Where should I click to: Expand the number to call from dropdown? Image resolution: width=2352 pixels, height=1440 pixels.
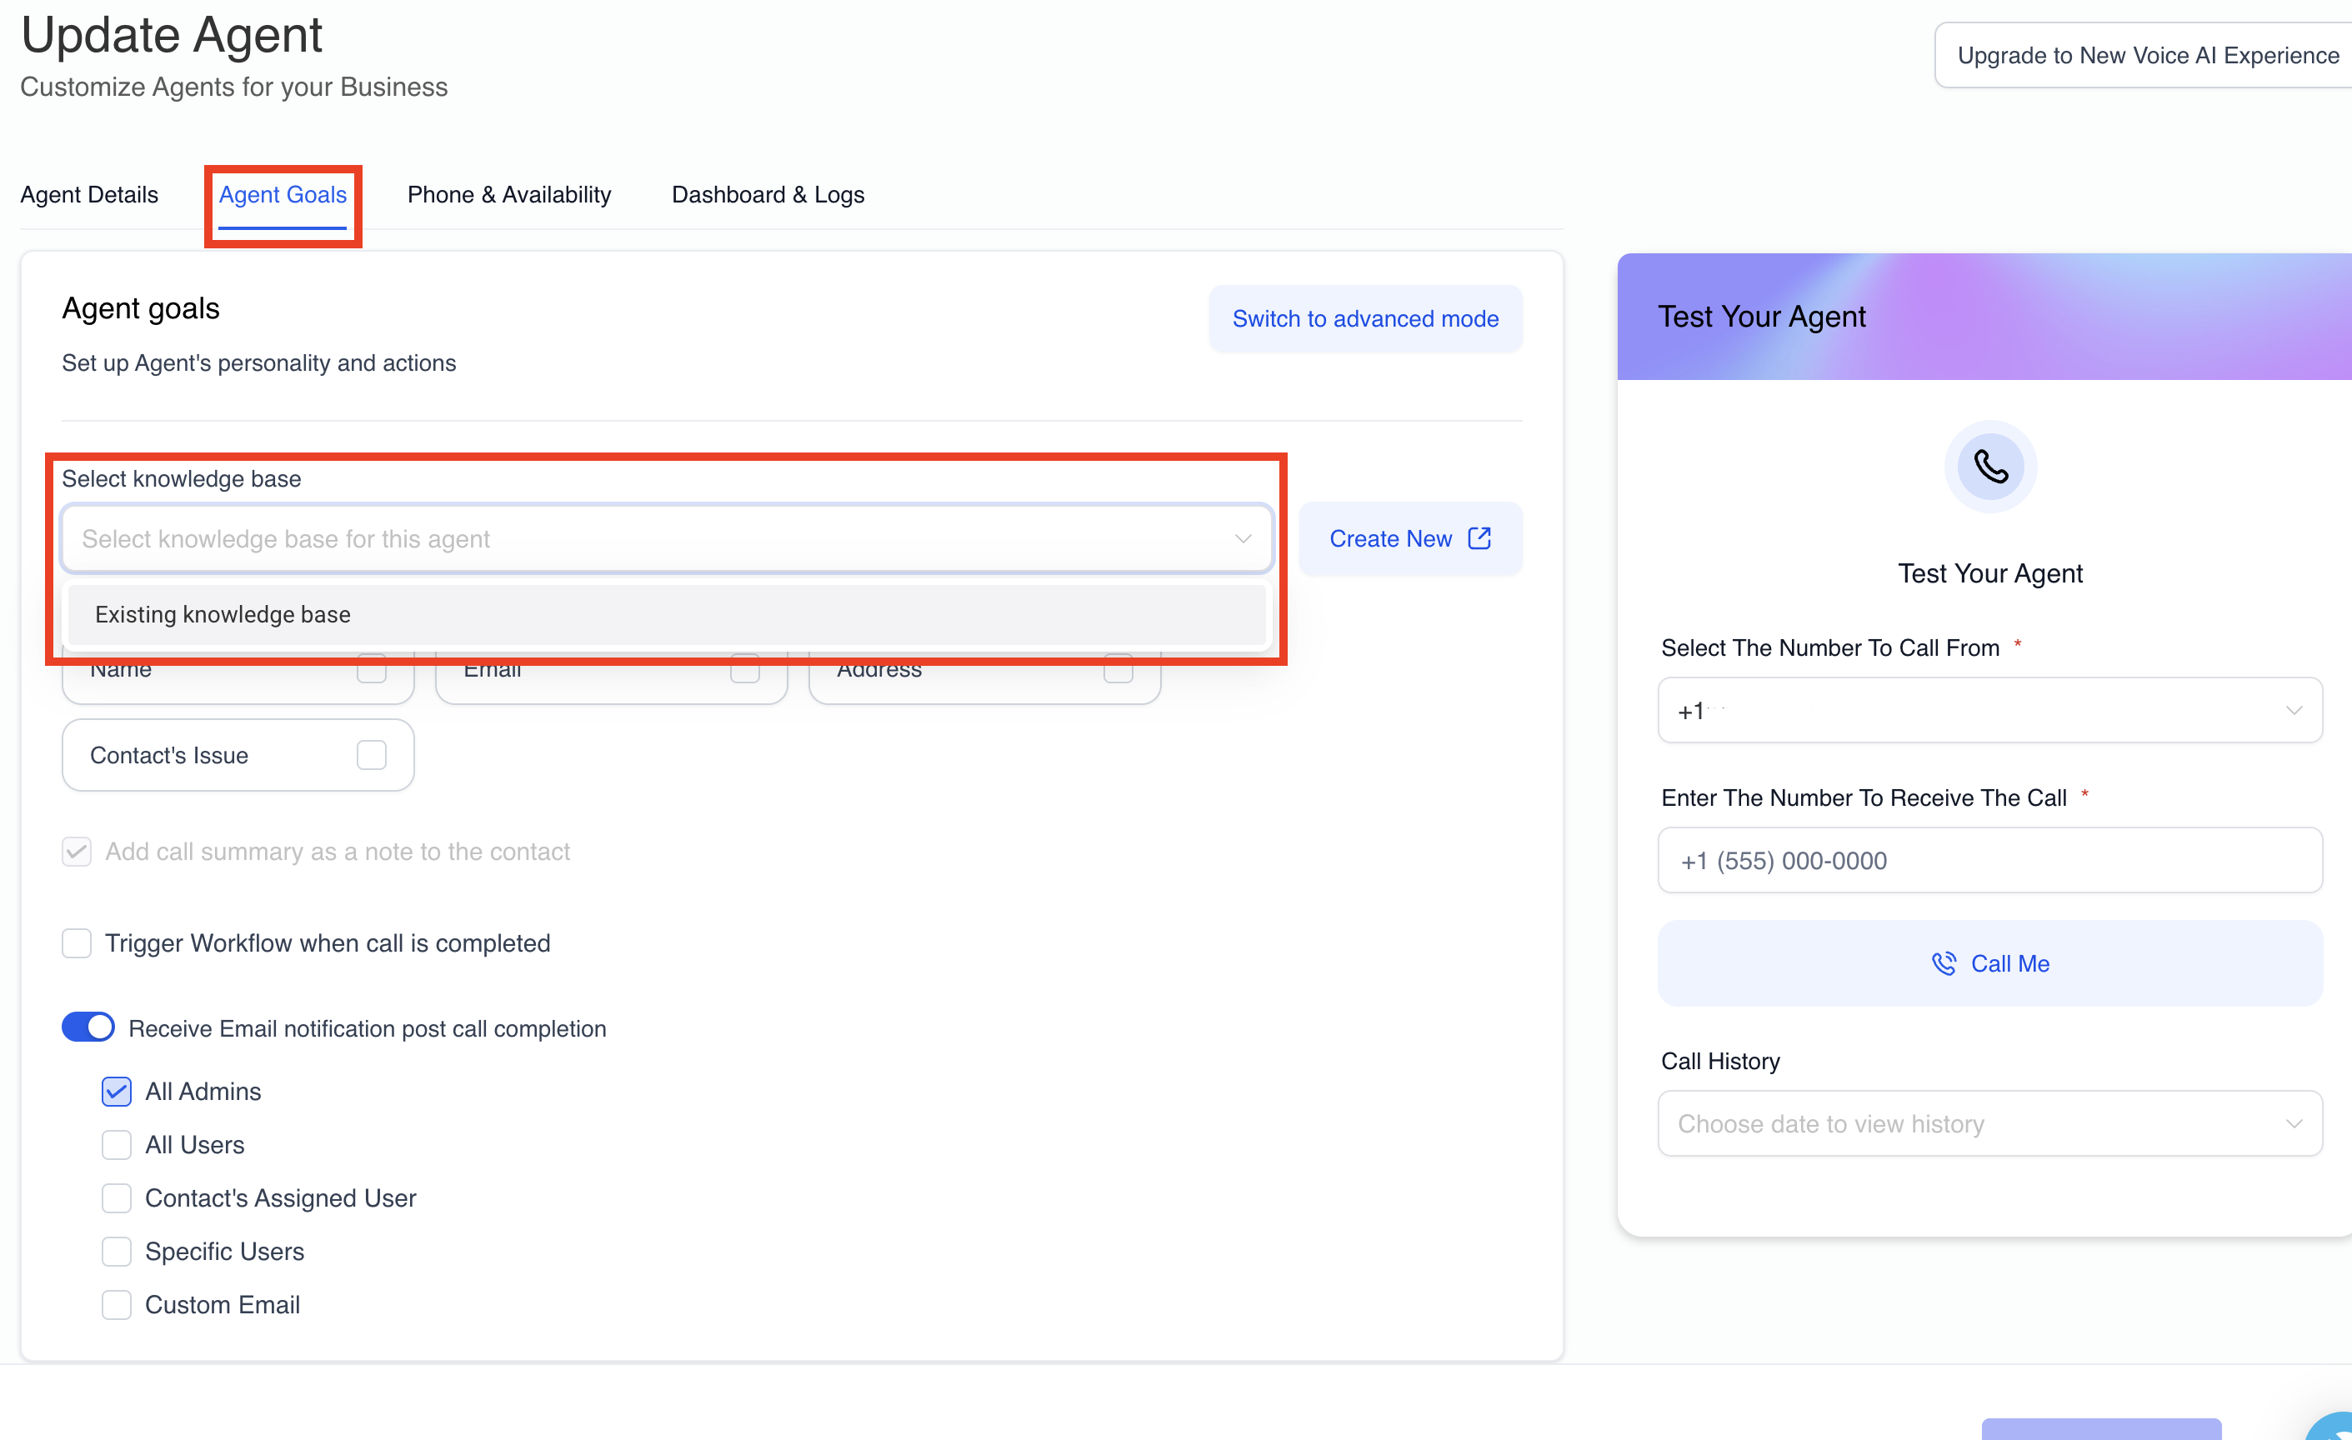point(1989,710)
